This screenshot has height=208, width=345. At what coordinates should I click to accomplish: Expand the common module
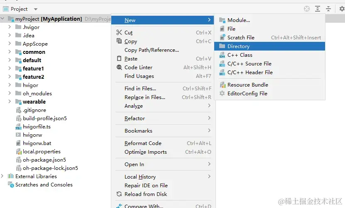[10, 52]
